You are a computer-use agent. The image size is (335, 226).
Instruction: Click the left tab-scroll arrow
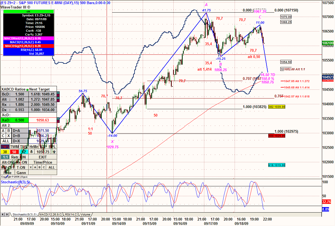(3, 215)
